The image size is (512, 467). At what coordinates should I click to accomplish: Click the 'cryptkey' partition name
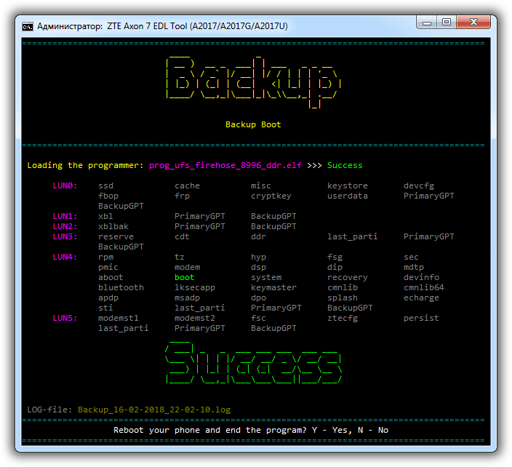pyautogui.click(x=271, y=196)
